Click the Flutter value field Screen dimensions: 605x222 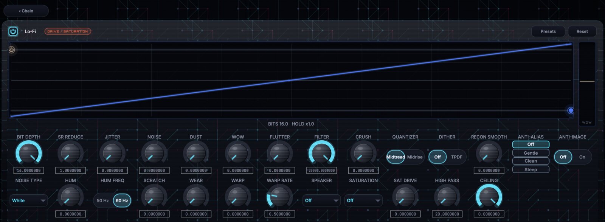point(280,171)
